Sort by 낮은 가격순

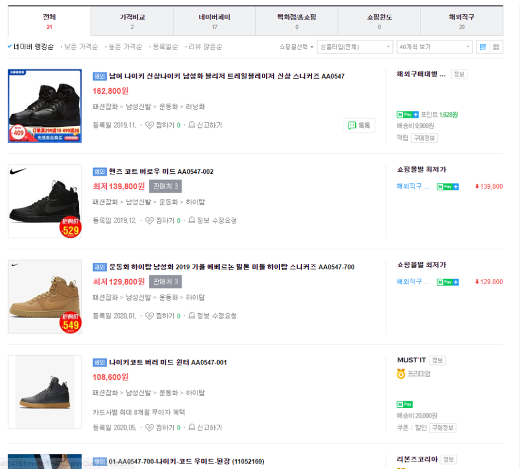click(x=80, y=47)
